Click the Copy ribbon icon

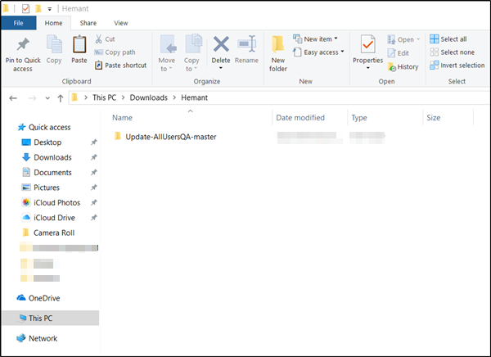(x=54, y=44)
